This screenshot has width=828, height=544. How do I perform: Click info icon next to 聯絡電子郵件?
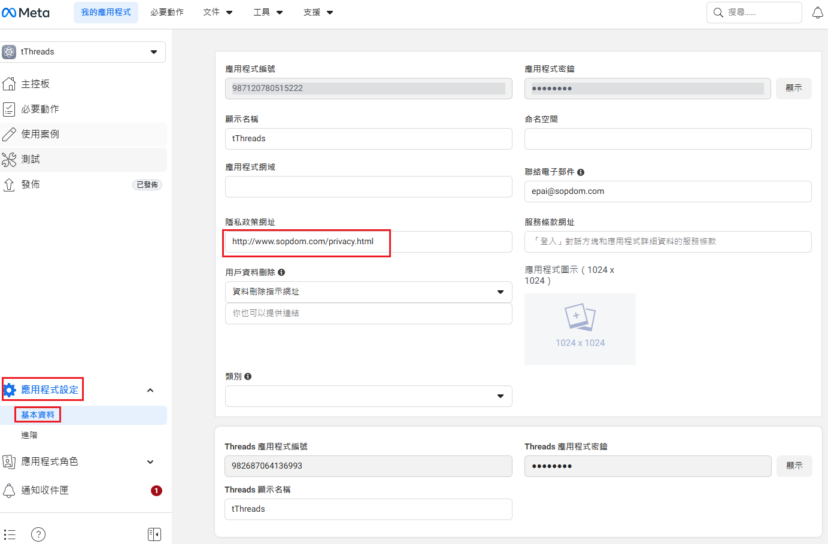[x=581, y=172]
